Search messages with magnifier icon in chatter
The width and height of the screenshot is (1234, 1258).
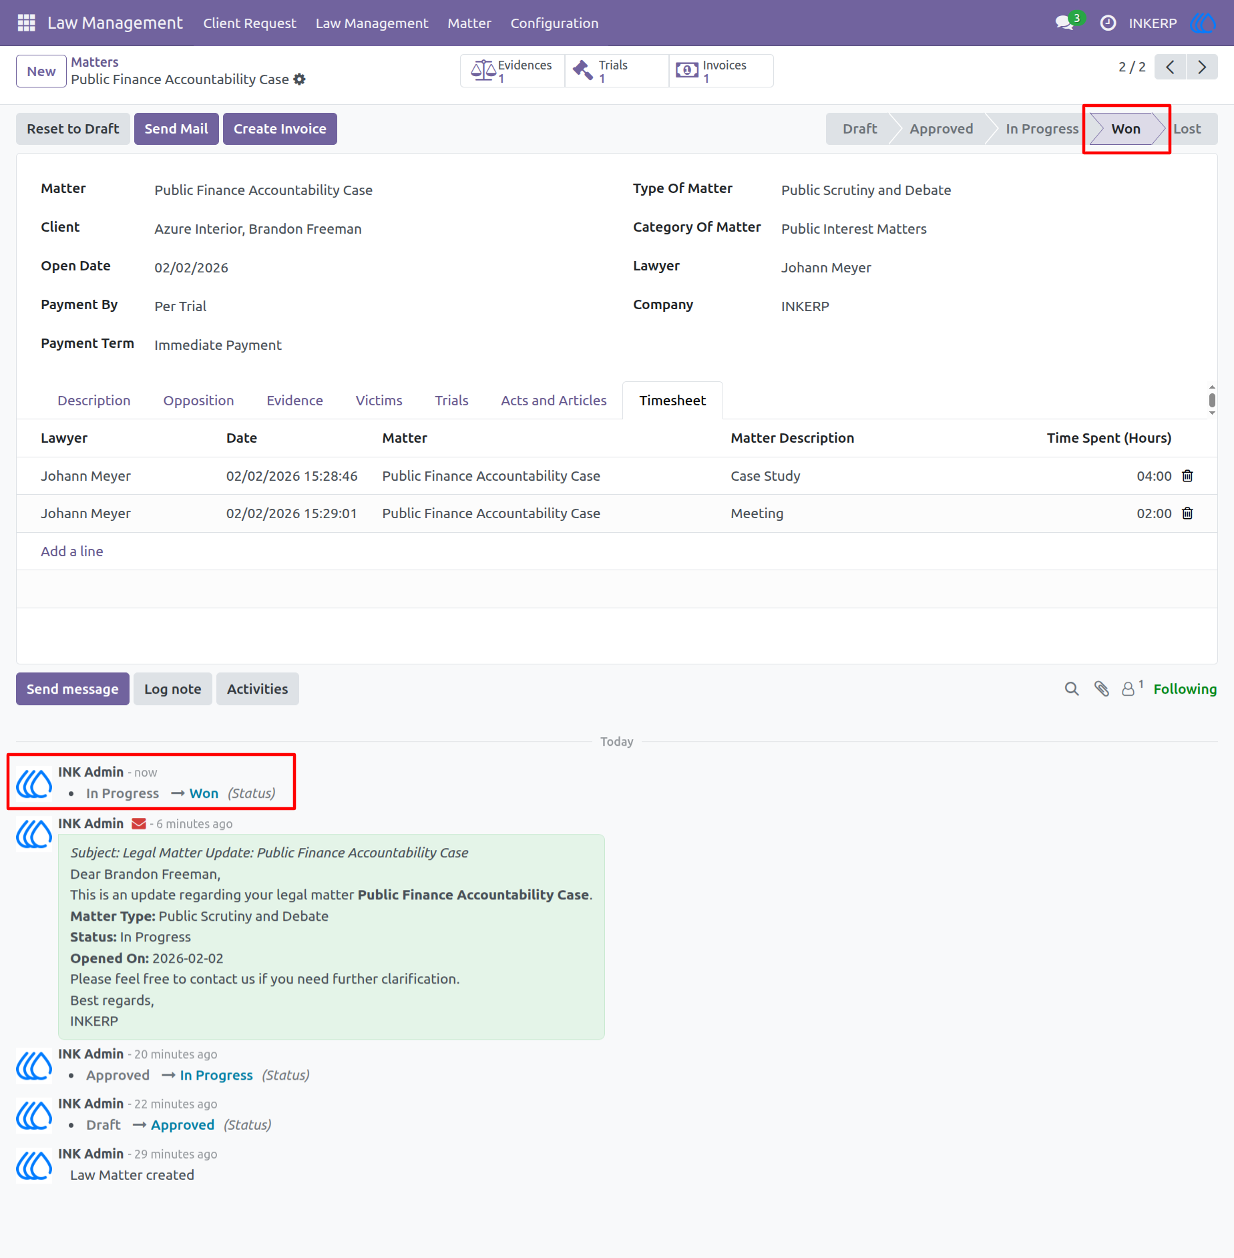1072,688
